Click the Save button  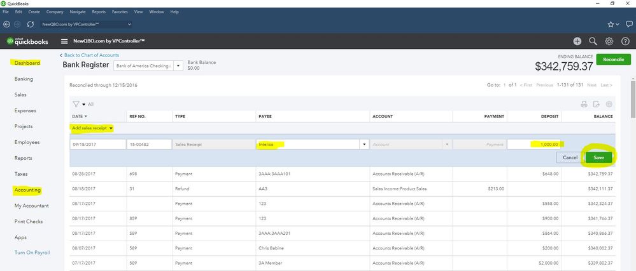598,158
